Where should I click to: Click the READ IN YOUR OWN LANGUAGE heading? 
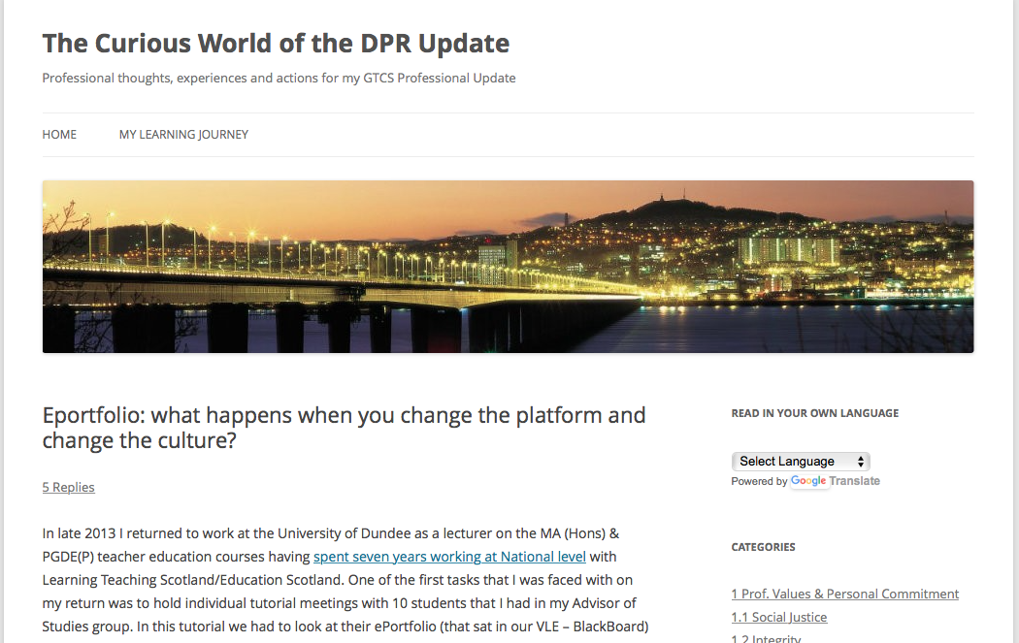(813, 412)
